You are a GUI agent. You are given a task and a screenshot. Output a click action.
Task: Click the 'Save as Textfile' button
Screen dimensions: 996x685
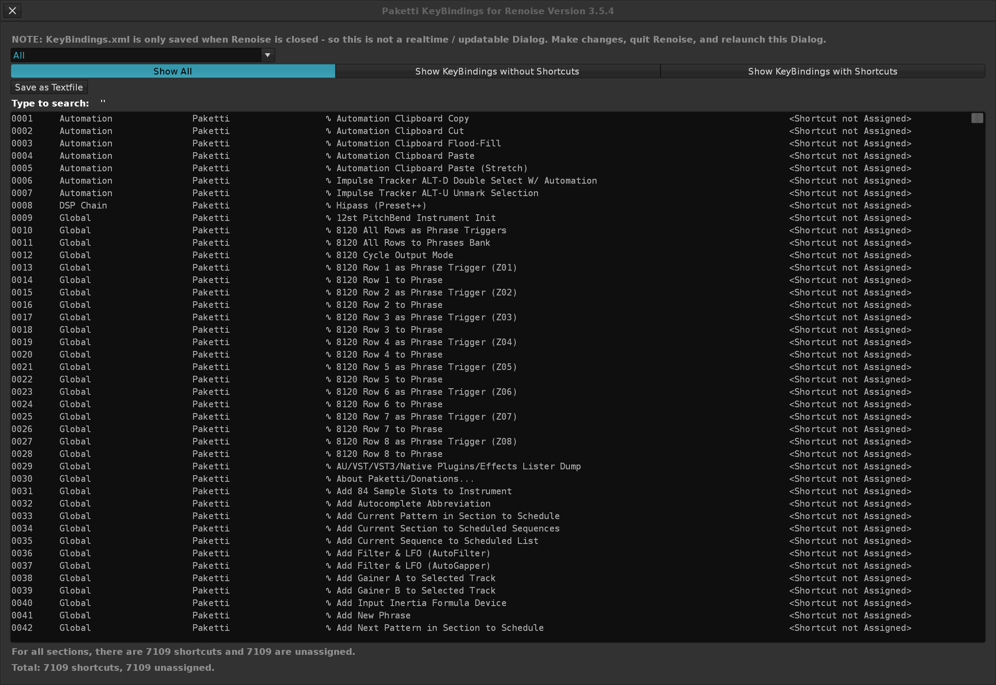(x=49, y=87)
